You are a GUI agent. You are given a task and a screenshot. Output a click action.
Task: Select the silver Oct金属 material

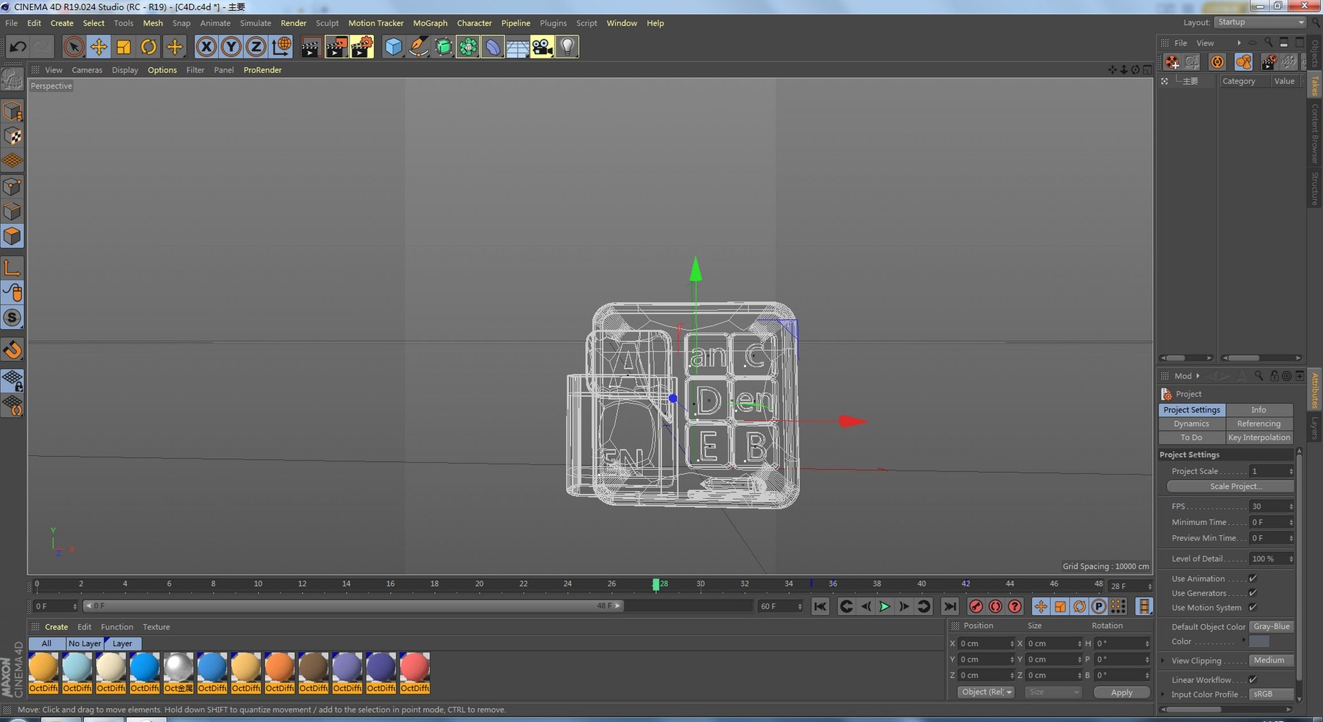click(178, 672)
